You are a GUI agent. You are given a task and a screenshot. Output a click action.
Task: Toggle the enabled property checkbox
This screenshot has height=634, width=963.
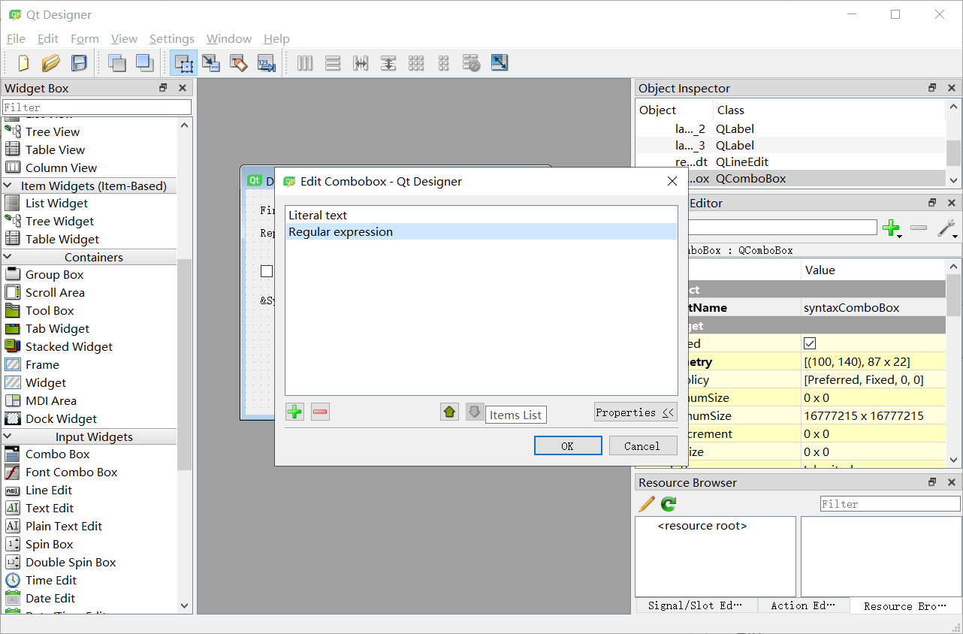click(x=810, y=343)
